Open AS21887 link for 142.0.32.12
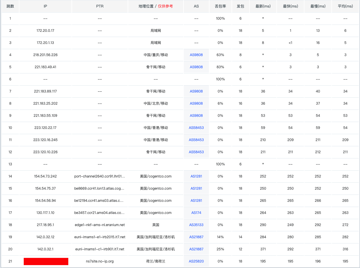The width and height of the screenshot is (360, 268). click(x=196, y=237)
